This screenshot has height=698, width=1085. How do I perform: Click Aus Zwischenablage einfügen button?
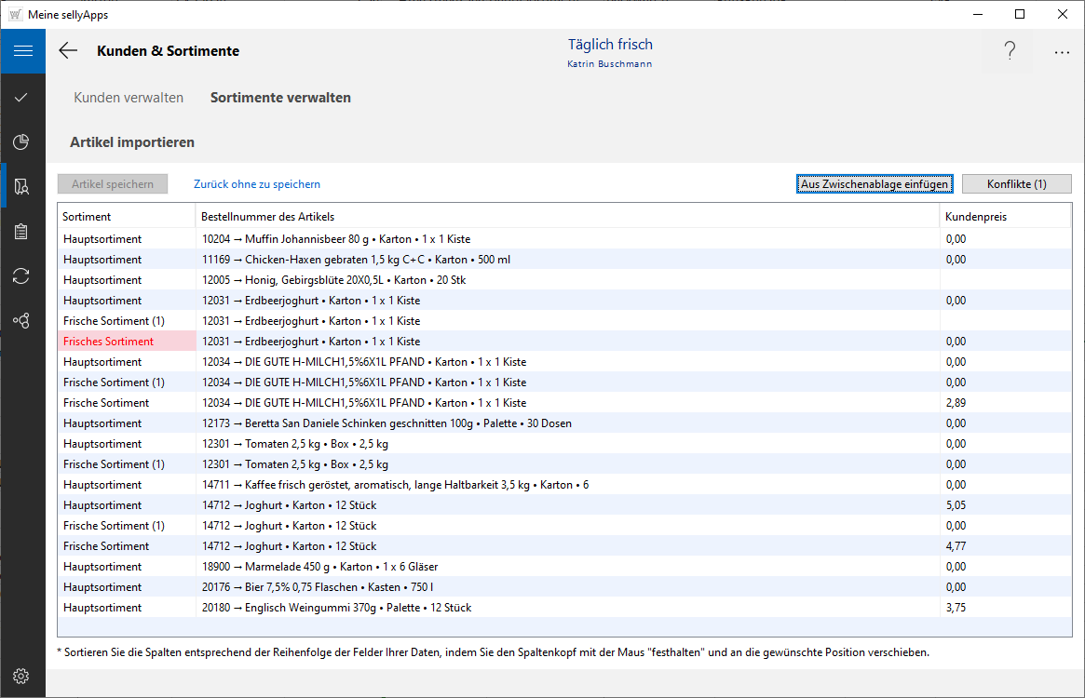coord(875,184)
